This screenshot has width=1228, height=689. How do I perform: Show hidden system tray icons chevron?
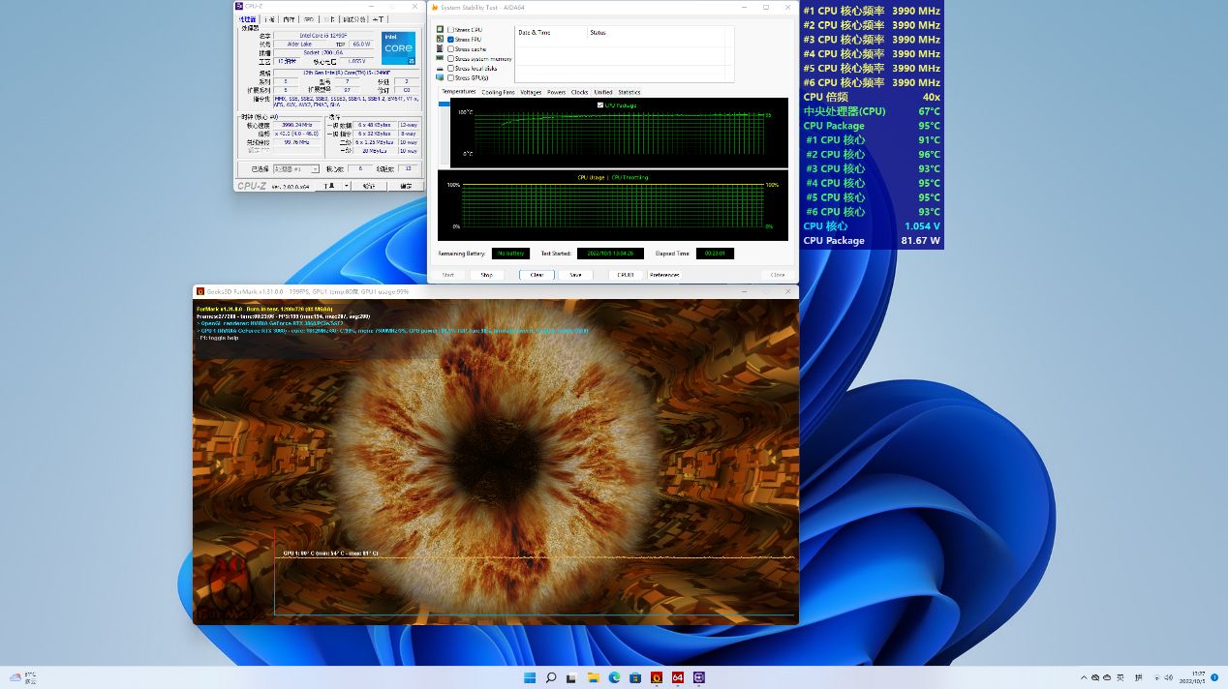click(x=1084, y=677)
